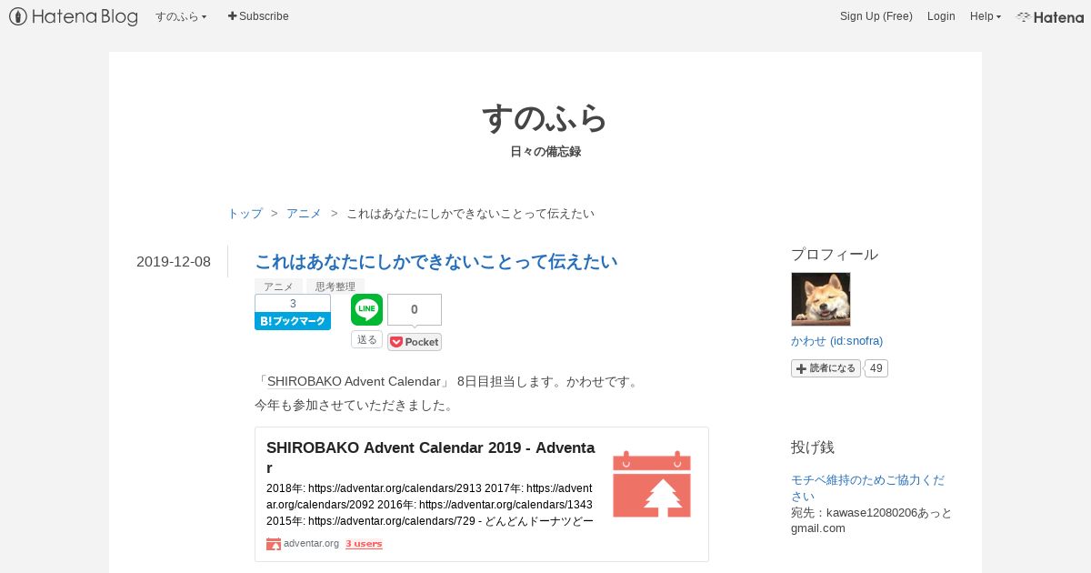
Task: View the reader count 49
Action: (x=876, y=368)
